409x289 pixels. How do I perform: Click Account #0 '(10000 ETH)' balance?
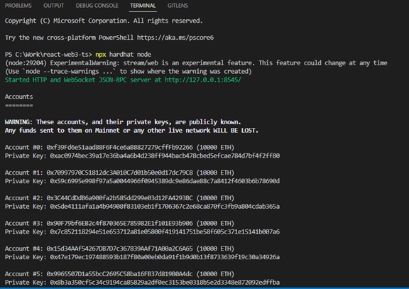pos(215,148)
